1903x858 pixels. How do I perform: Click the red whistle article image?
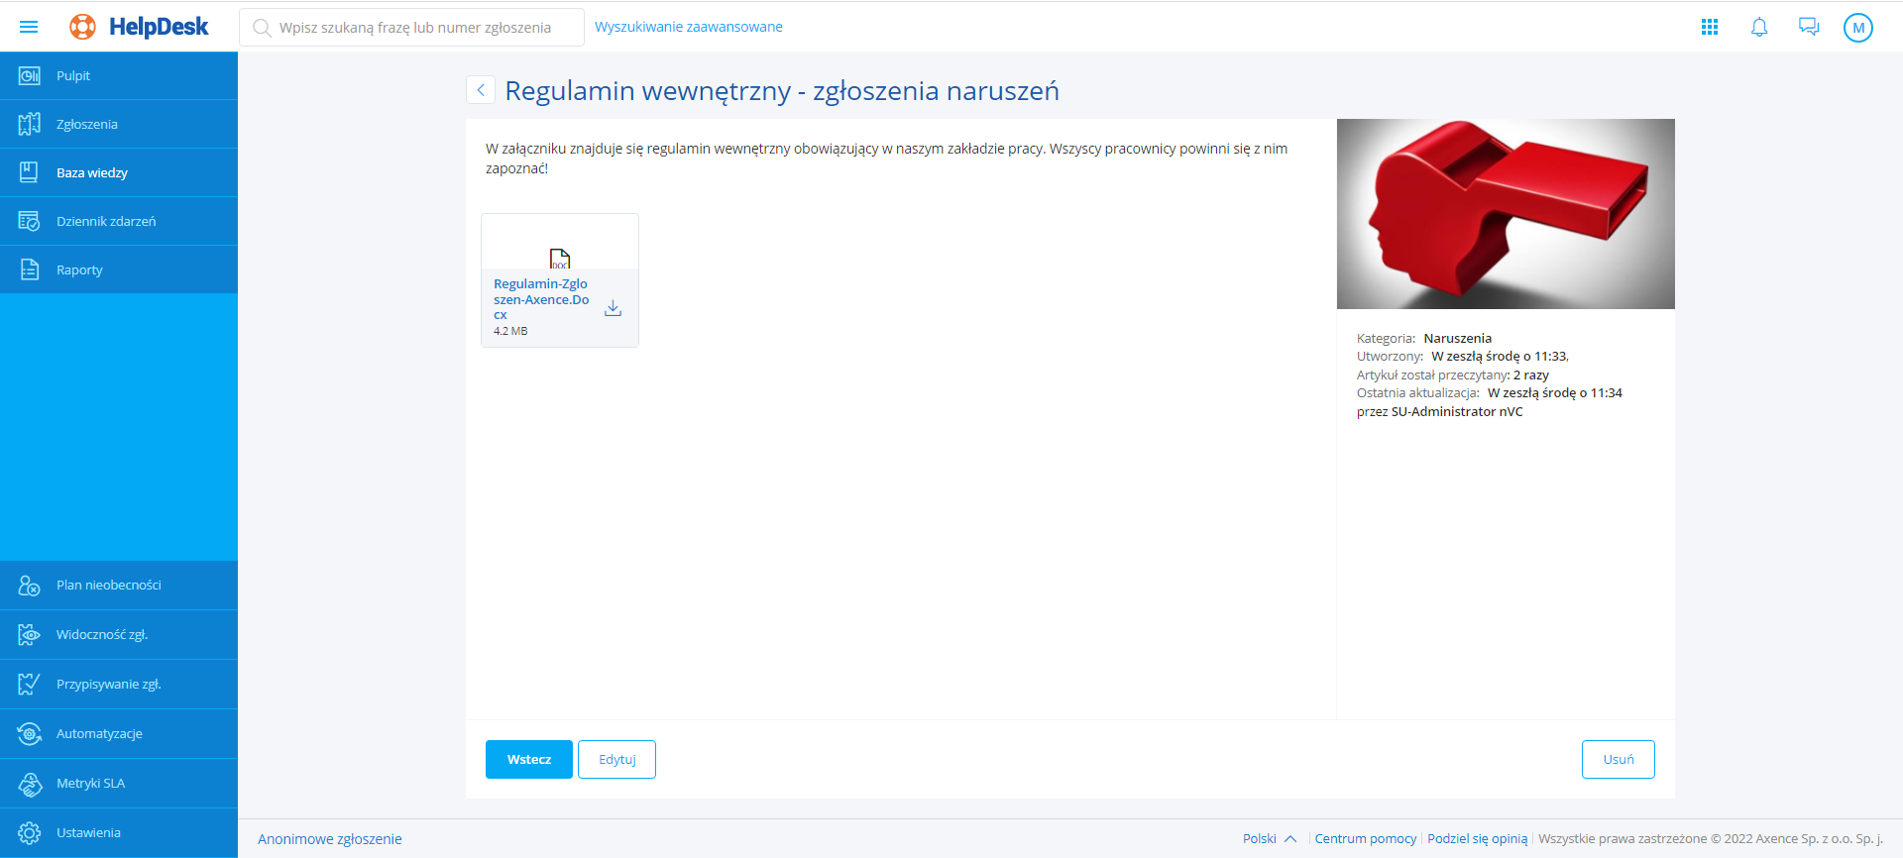point(1506,214)
